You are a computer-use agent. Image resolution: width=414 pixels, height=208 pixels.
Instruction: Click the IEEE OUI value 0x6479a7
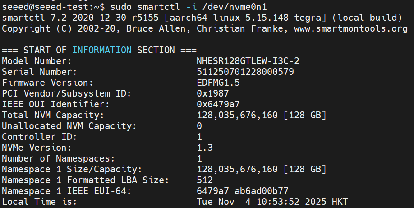coord(218,104)
